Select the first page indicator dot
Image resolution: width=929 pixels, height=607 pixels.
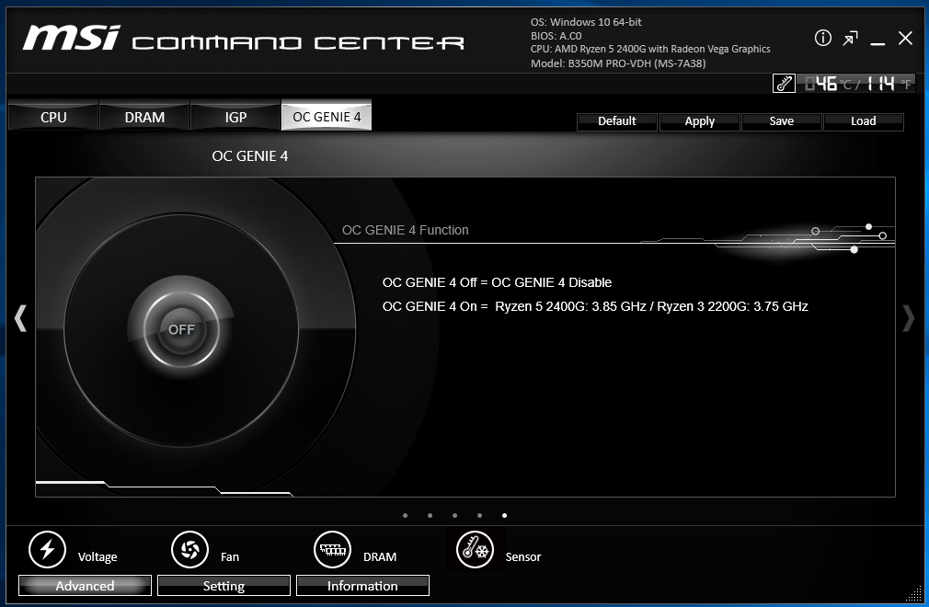[x=406, y=515]
